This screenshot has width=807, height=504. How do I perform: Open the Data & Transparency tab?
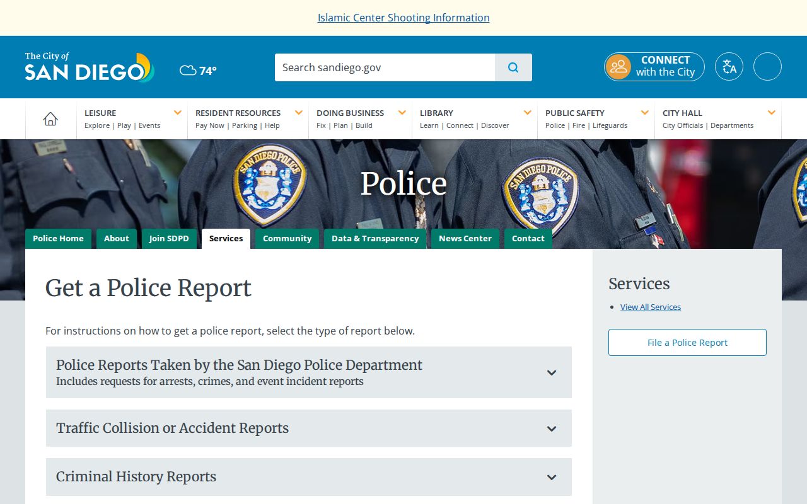375,239
